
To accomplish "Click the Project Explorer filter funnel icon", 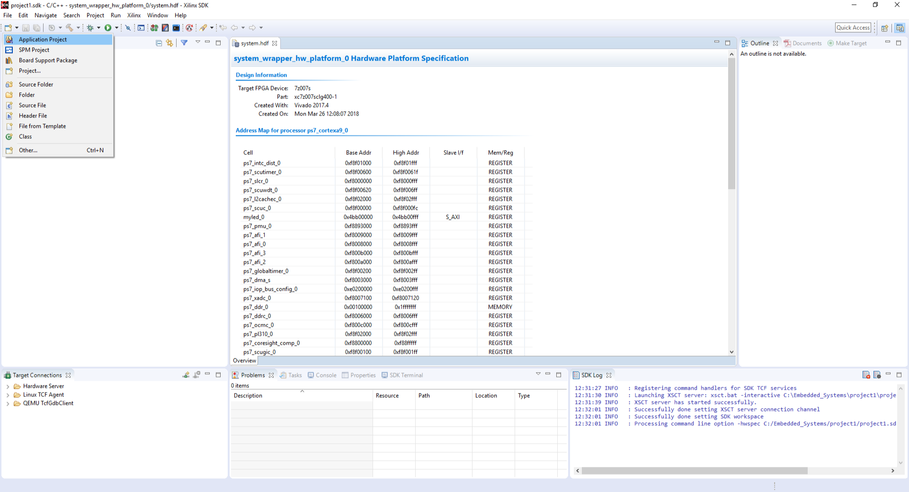I will coord(184,43).
